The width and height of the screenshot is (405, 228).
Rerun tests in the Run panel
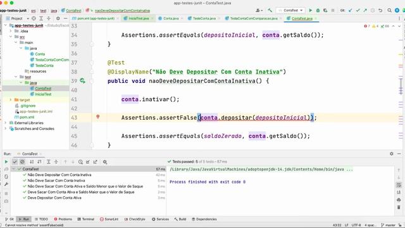point(6,162)
